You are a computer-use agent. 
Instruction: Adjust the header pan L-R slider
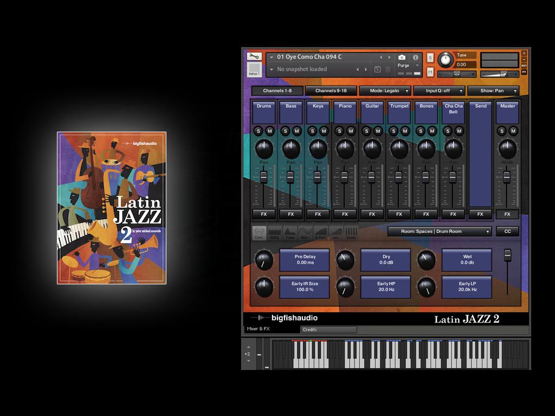coord(457,74)
